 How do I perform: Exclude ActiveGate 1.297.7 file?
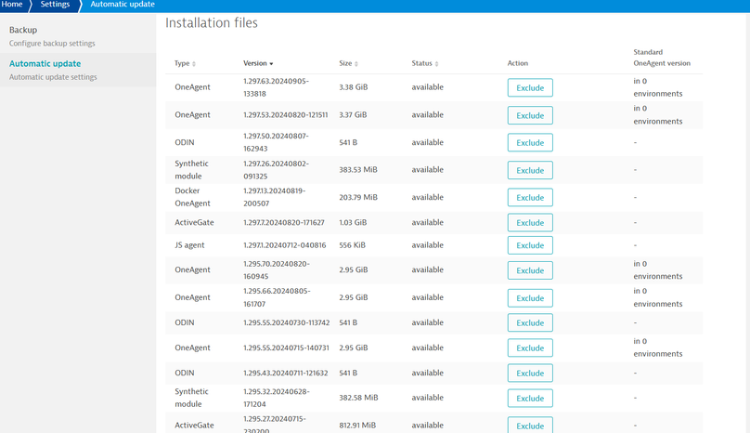pos(530,223)
